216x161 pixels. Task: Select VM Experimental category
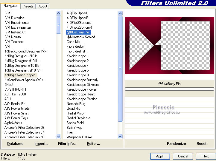[17, 23]
